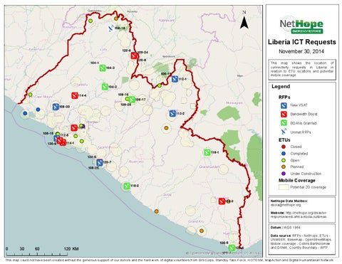342x264 pixels.
Task: Select the green BGAN marker labeled 104-3
Action: pos(103,68)
